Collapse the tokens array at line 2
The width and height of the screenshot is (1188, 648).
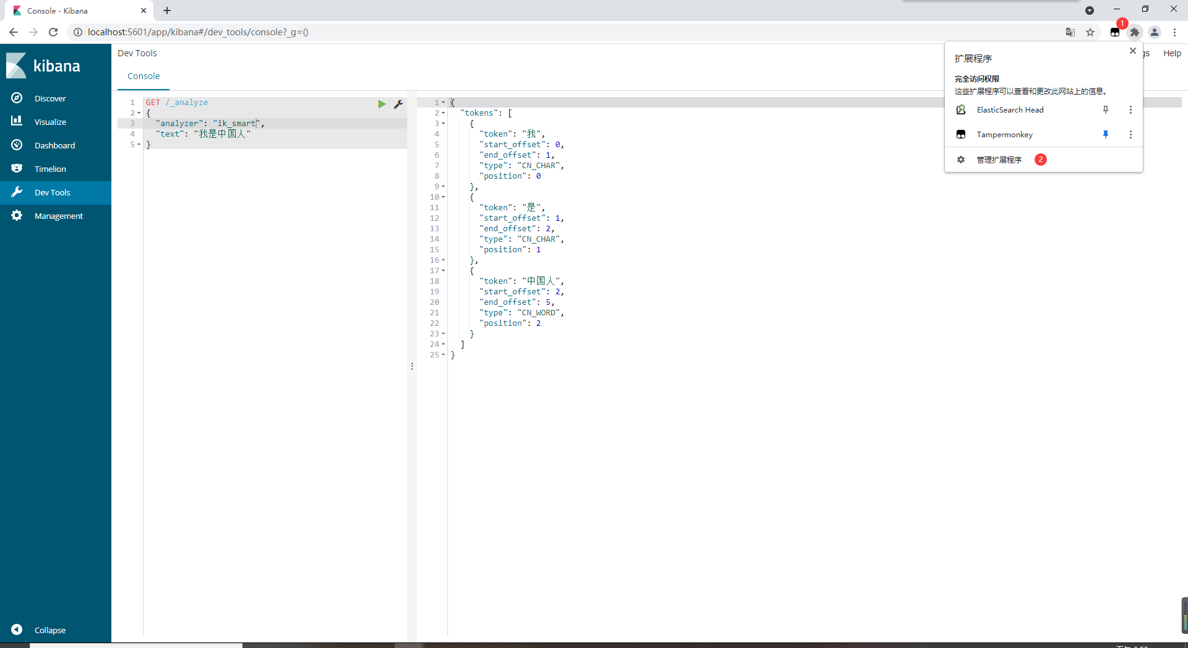point(444,113)
